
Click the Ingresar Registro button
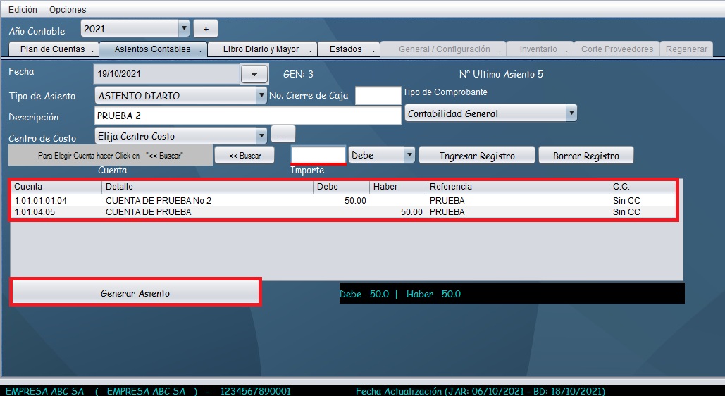point(477,156)
